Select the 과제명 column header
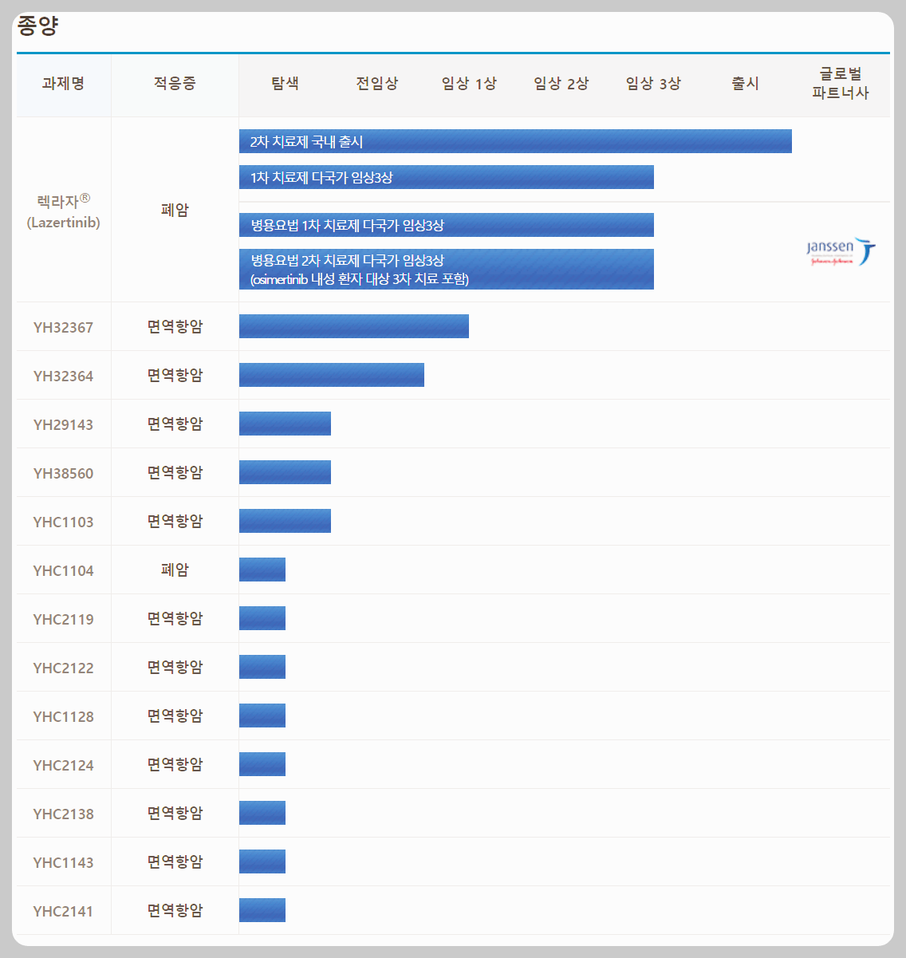Viewport: 906px width, 958px height. click(x=63, y=83)
